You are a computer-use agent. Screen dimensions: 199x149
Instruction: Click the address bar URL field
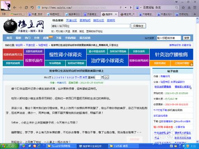click(x=78, y=8)
